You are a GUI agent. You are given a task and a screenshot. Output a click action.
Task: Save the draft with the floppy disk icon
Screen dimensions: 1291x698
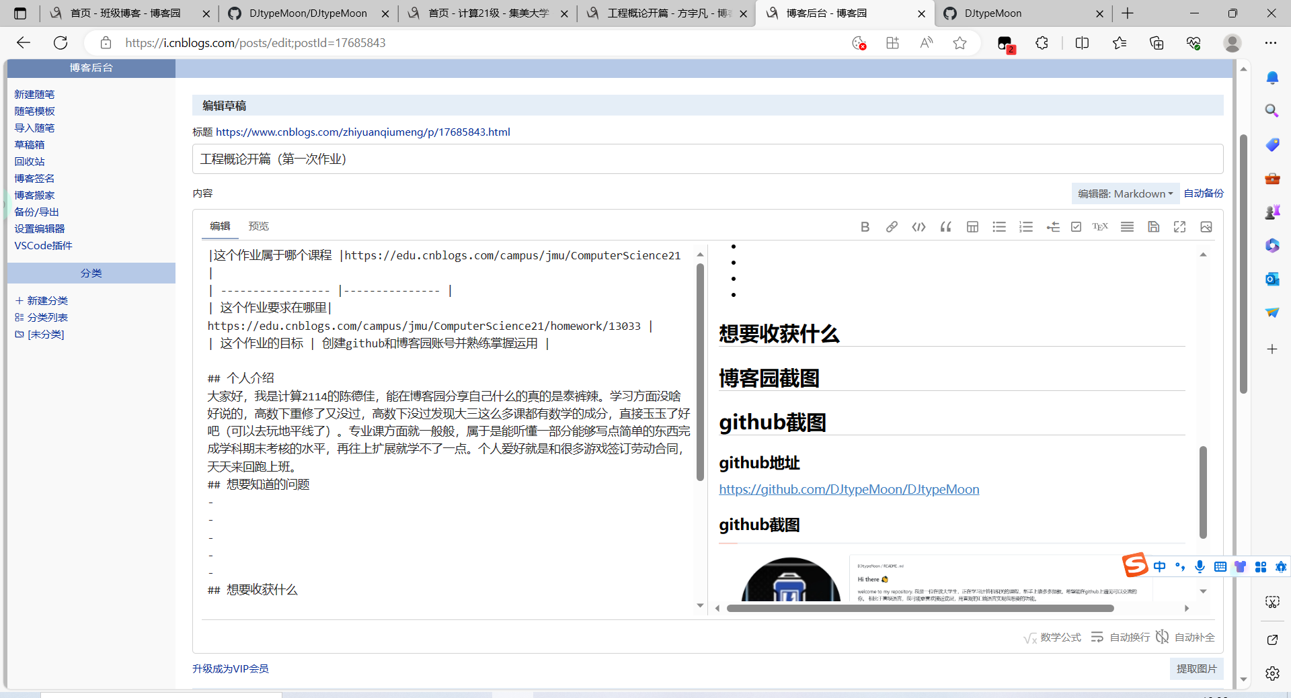pos(1153,227)
